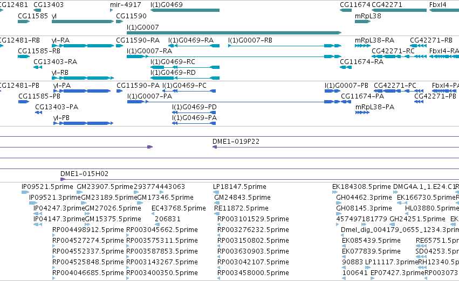Viewport: 459px width, 281px height.
Task: Click EST RP003101529.5prime
Action: 253,220
